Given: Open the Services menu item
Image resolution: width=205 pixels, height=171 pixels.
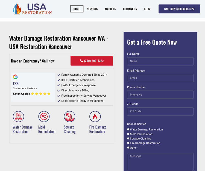Looking at the screenshot, I should click(92, 9).
